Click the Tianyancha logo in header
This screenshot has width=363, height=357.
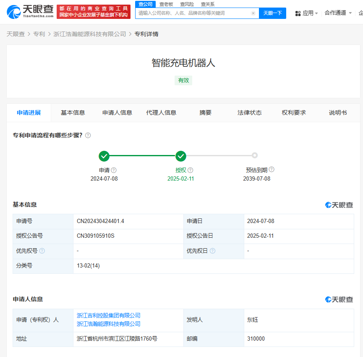click(30, 11)
